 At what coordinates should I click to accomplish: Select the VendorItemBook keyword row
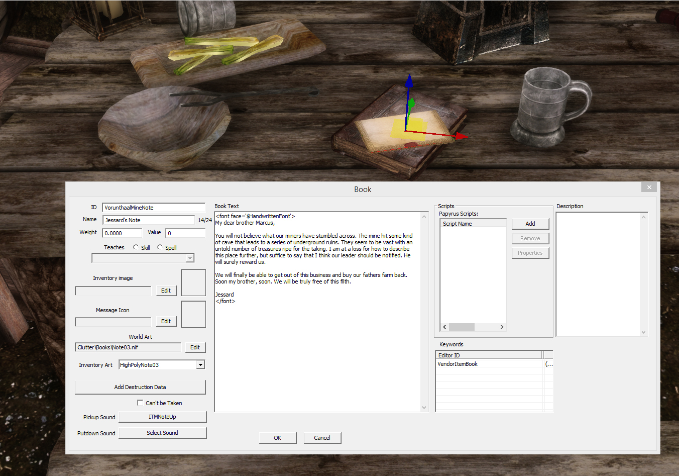[x=494, y=364]
